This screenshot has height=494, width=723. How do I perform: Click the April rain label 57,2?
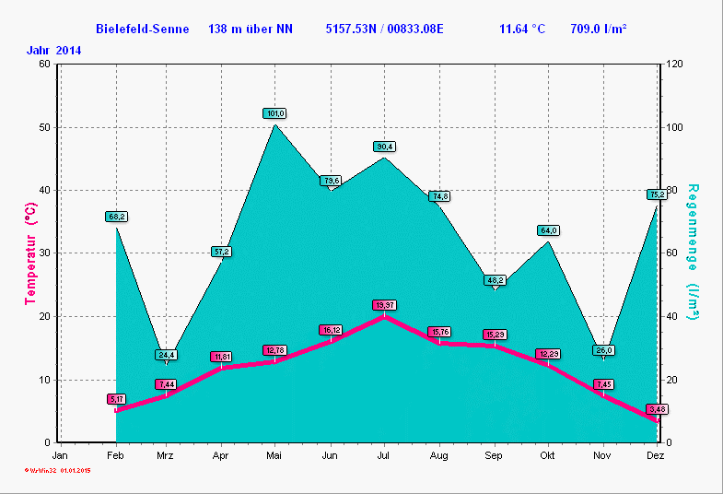point(221,252)
